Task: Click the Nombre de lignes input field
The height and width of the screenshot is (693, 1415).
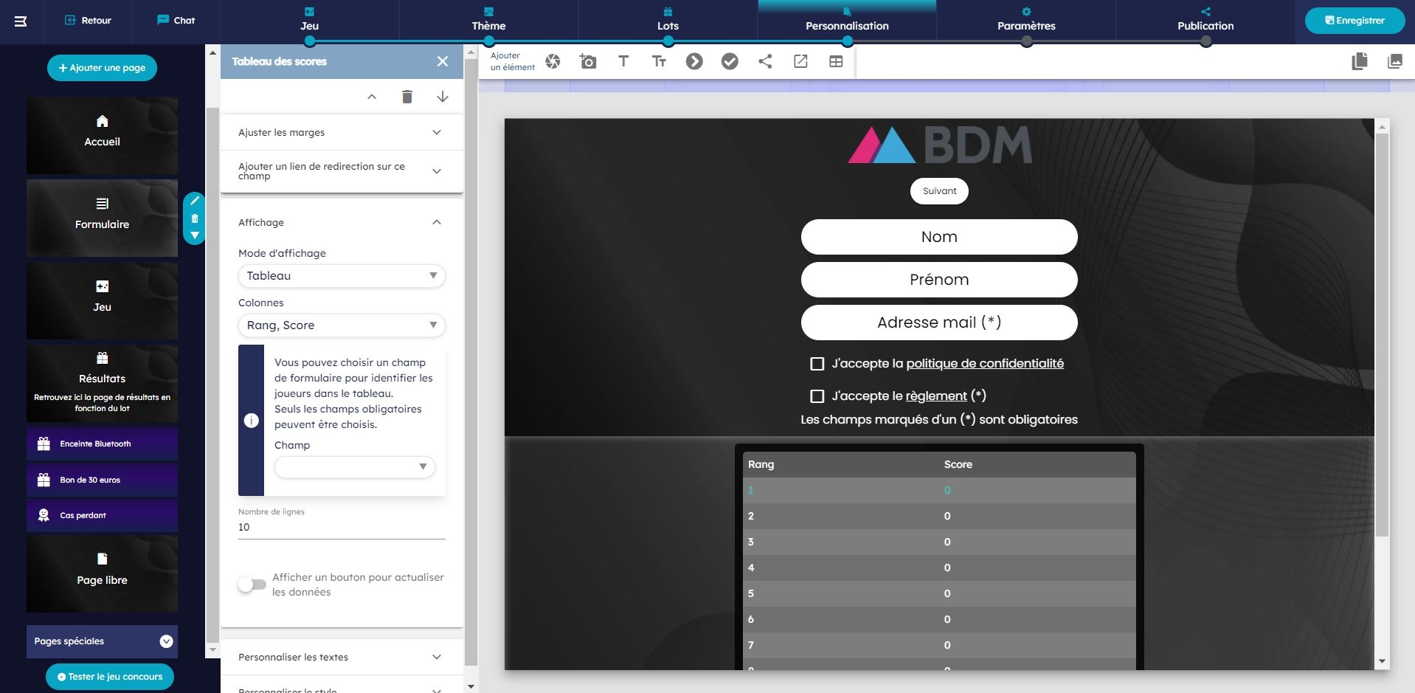Action: 342,527
